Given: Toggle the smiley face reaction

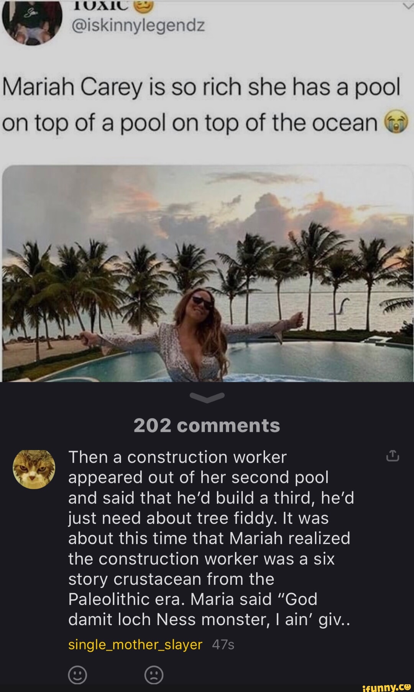Looking at the screenshot, I should [x=77, y=675].
